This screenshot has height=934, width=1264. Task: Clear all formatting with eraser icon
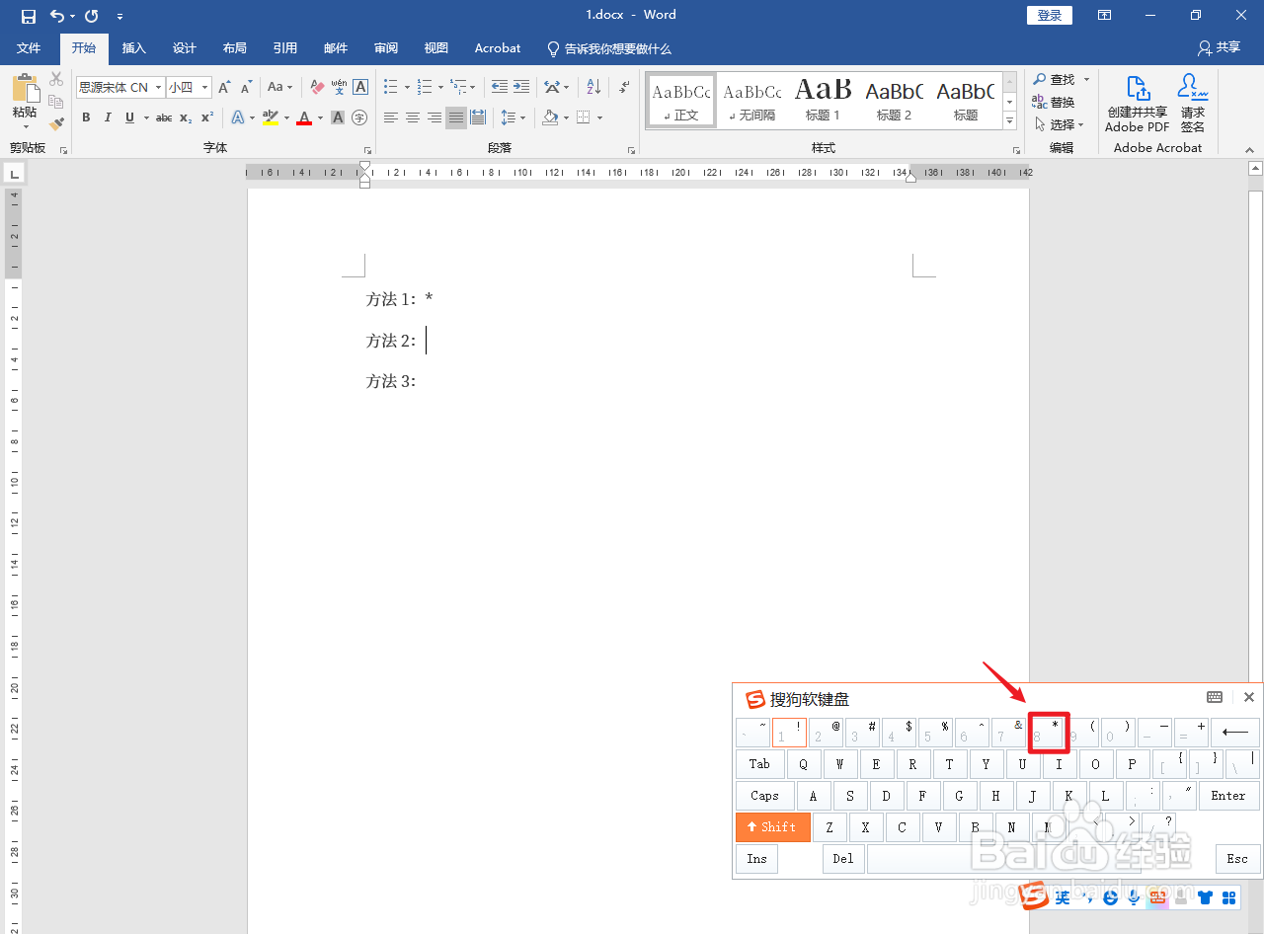click(x=317, y=87)
